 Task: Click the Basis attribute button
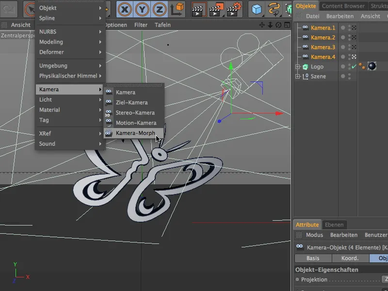tap(313, 258)
